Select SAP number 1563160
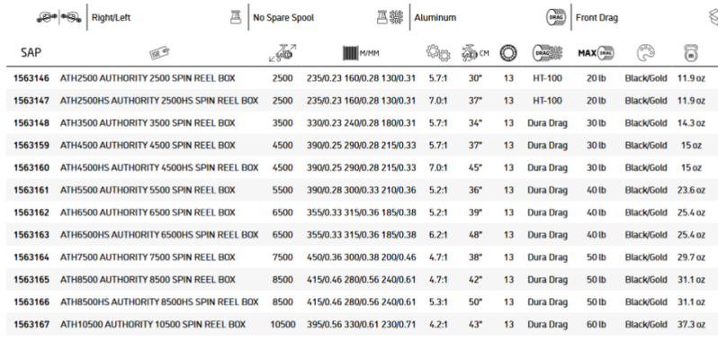Viewport: 718px width, 351px height. point(31,167)
